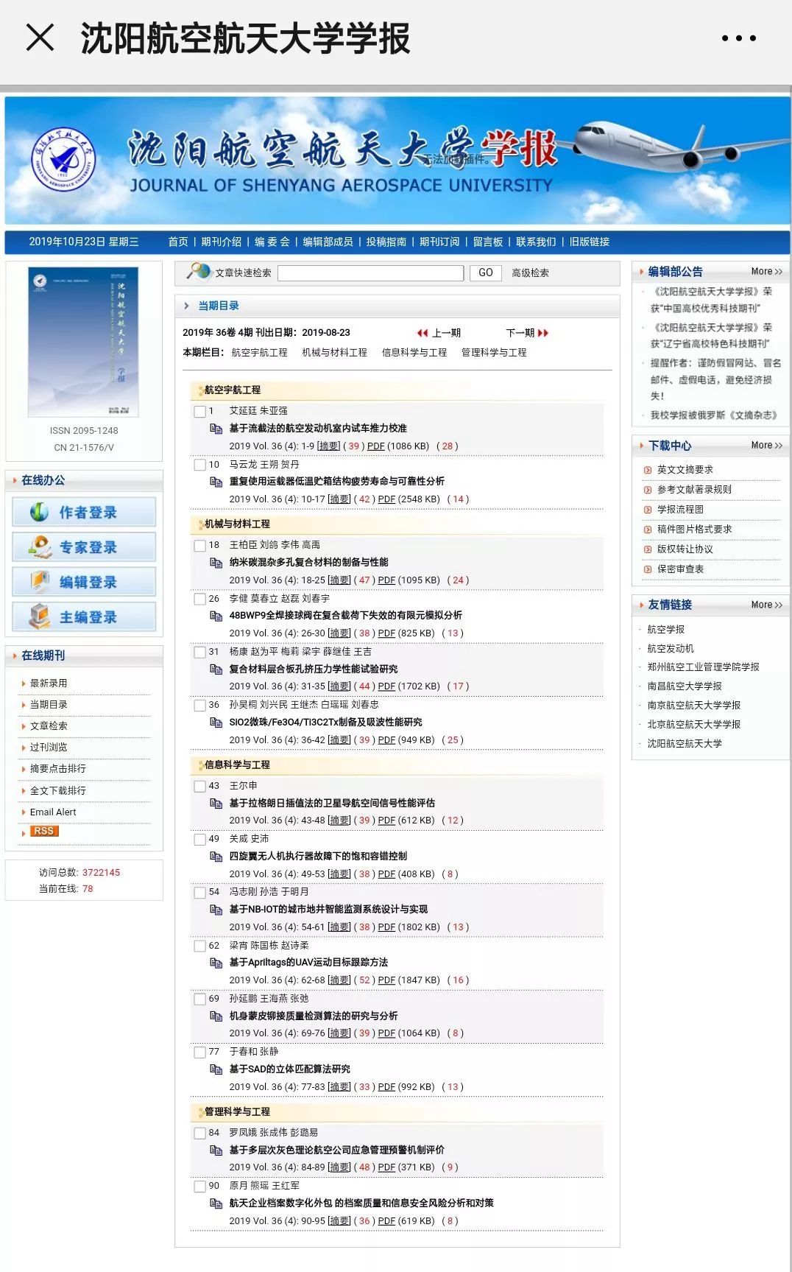Expand More in 下载中心 panel
The height and width of the screenshot is (1272, 792).
(x=766, y=446)
